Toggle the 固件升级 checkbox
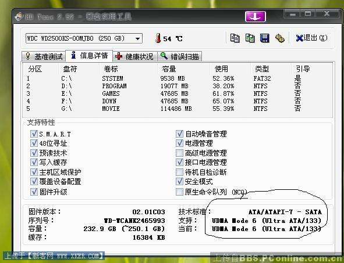The width and height of the screenshot is (344, 263). [x=34, y=192]
